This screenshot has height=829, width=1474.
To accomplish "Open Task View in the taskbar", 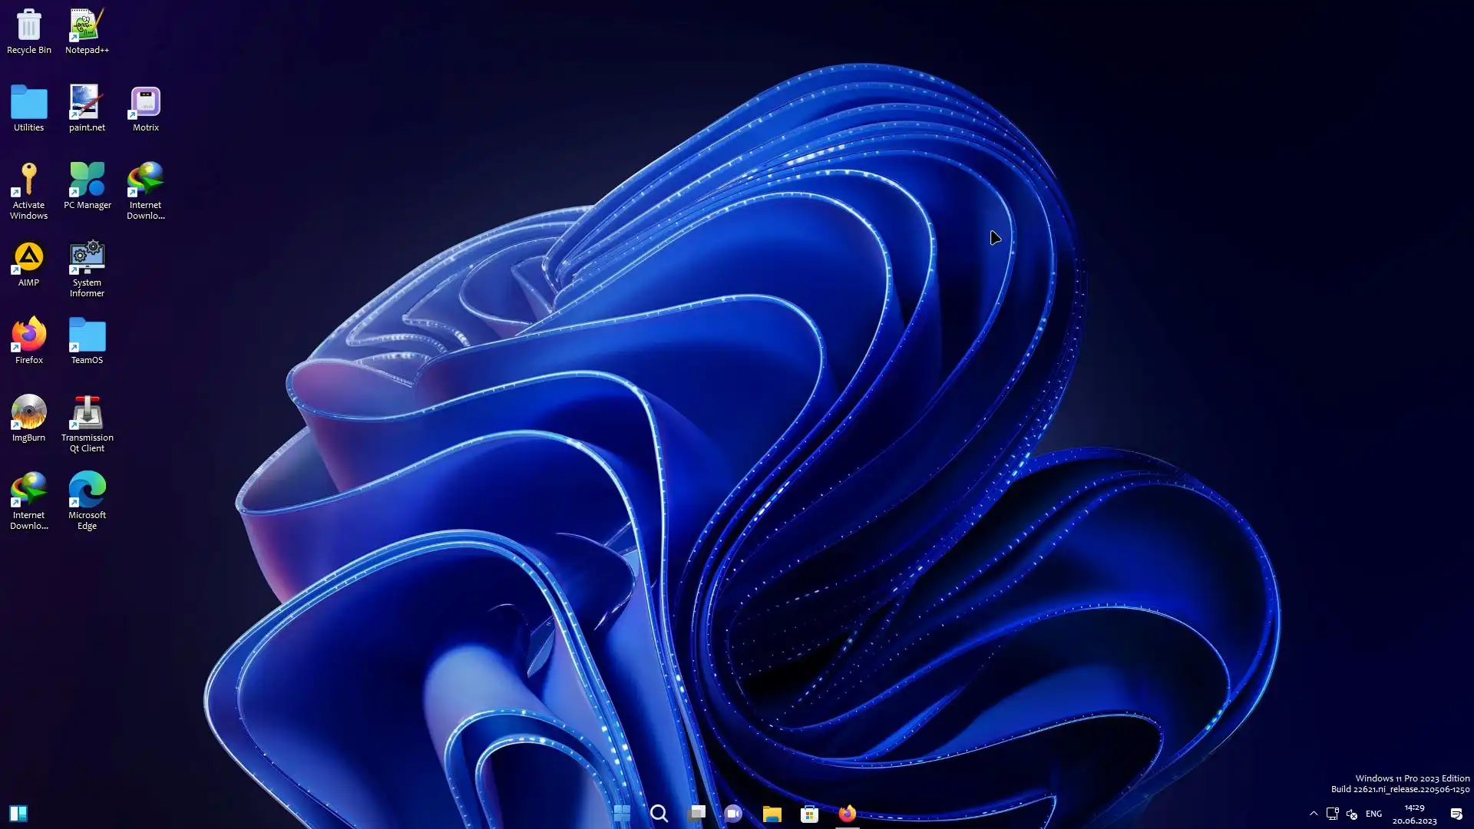I will (x=696, y=814).
